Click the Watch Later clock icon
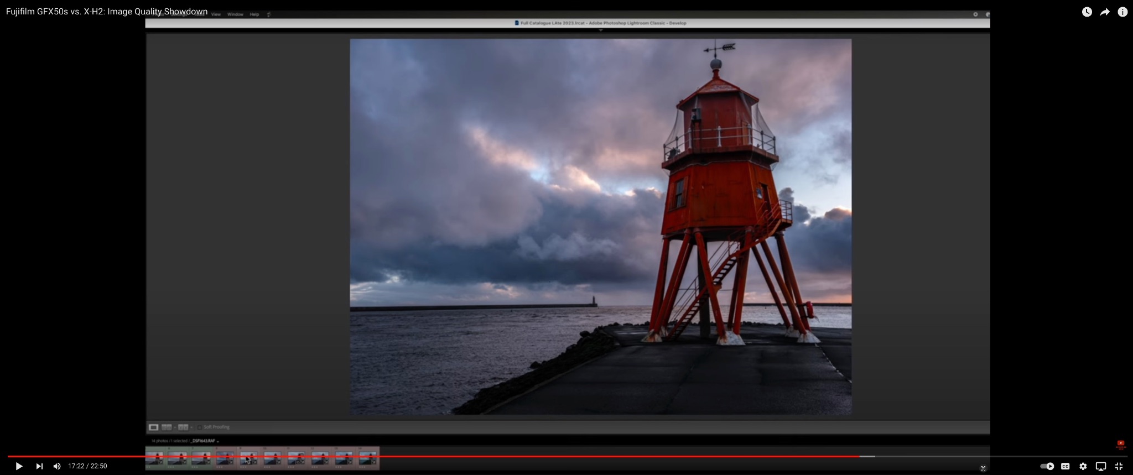The height and width of the screenshot is (475, 1133). [1087, 12]
